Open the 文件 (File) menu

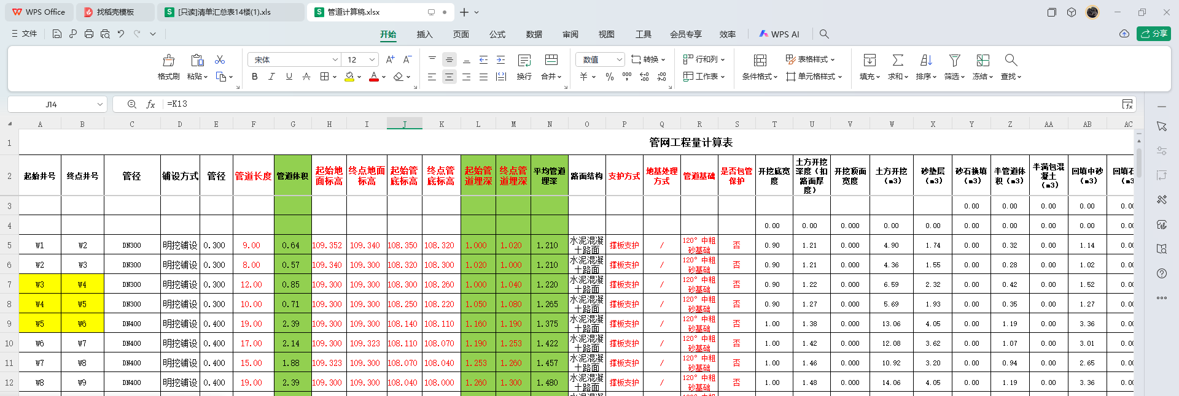[25, 34]
